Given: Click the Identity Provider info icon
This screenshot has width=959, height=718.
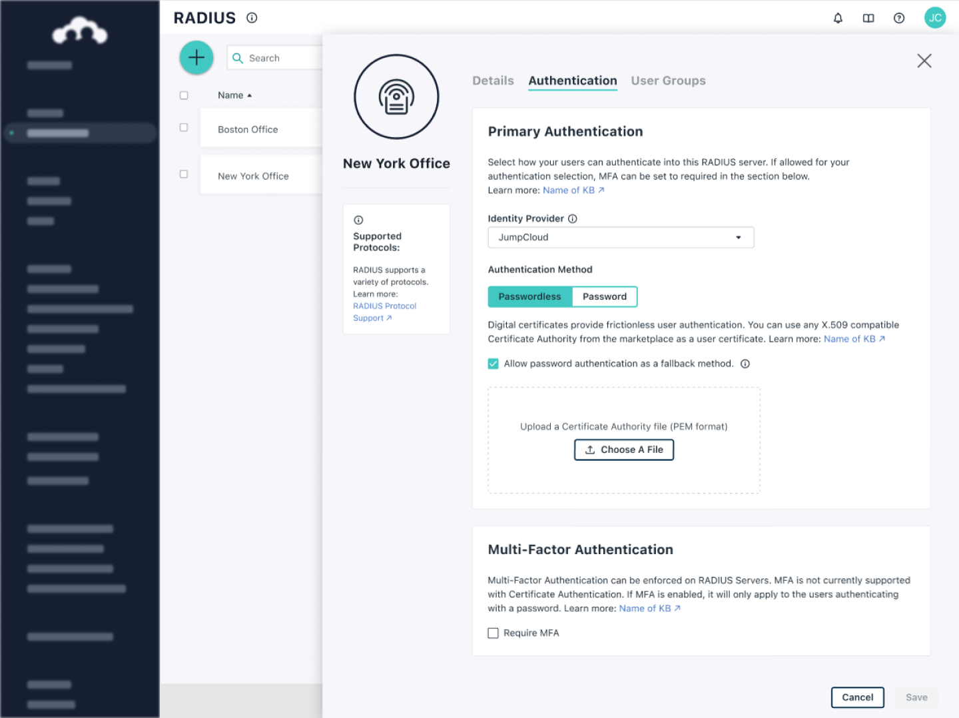Looking at the screenshot, I should pos(573,218).
